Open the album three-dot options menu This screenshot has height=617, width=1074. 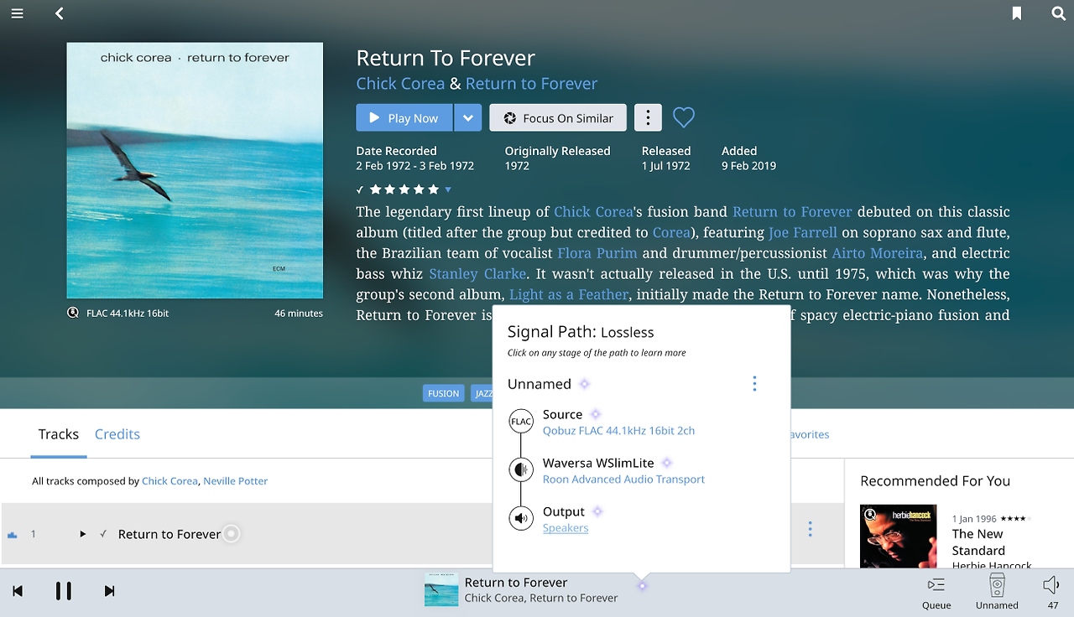[648, 118]
